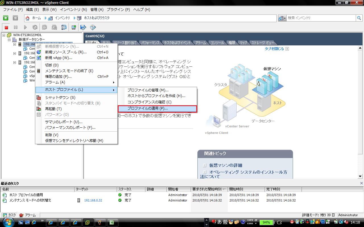Screen dimensions: 364x227
Task: Choose 新規リソース プール (R)... from context menu
Action: coord(76,52)
